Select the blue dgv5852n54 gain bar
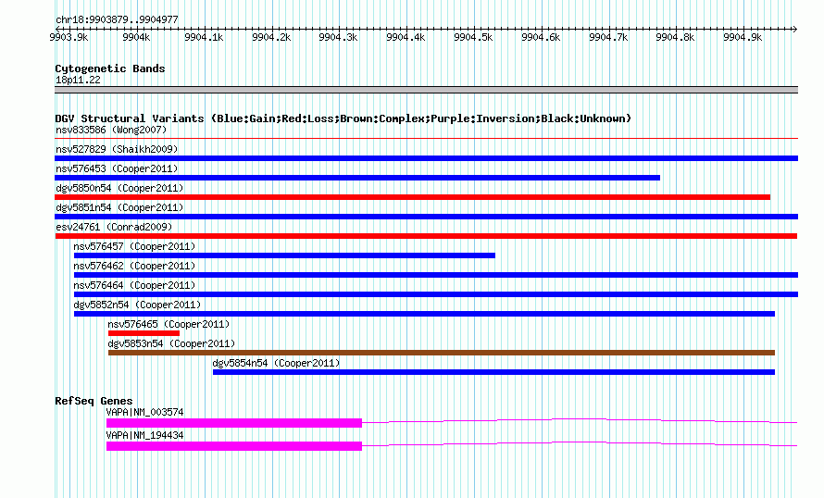Viewport: 824px width, 498px height. point(424,314)
